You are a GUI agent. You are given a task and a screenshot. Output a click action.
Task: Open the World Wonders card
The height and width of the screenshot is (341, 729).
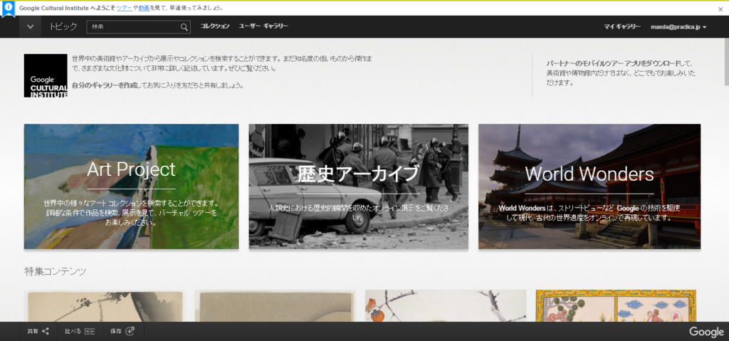[589, 187]
